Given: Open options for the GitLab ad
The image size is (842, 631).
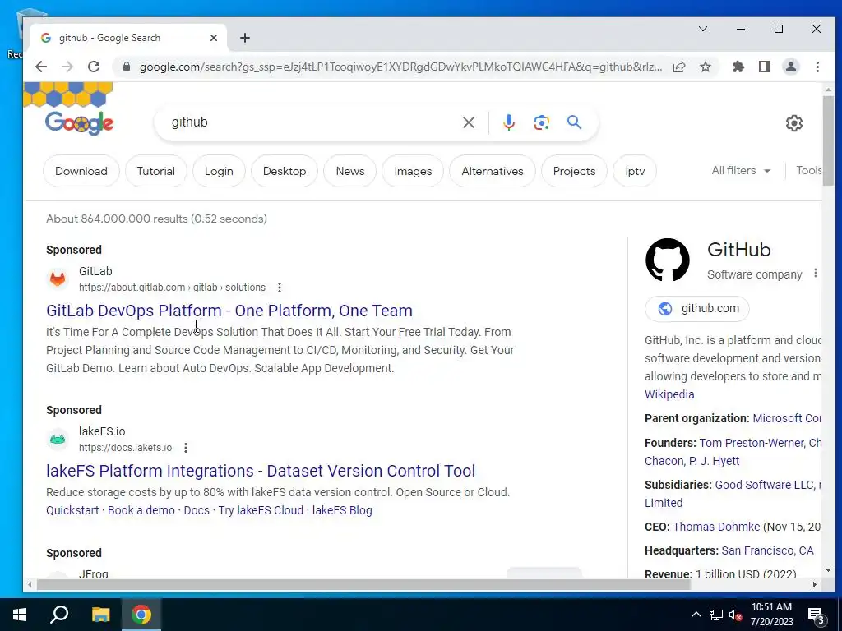Looking at the screenshot, I should tap(280, 288).
